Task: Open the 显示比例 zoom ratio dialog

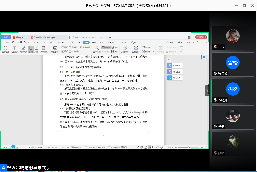Action: 97,48
